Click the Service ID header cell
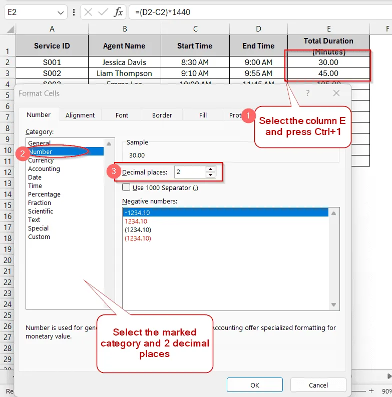Image resolution: width=392 pixels, height=397 pixels. click(x=52, y=45)
